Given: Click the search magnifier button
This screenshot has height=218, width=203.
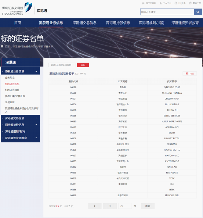Looking at the screenshot, I should pos(198,12).
